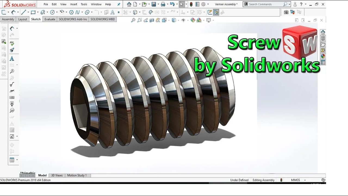
Task: Open the Tools menu
Action: click(84, 4)
